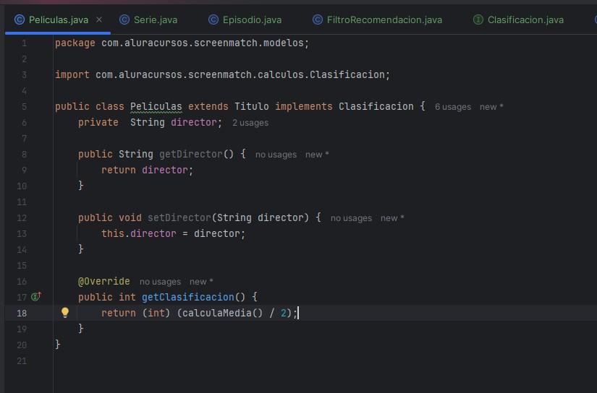Click the implements-method gutter icon on line 17
597x393 pixels.
coord(35,296)
